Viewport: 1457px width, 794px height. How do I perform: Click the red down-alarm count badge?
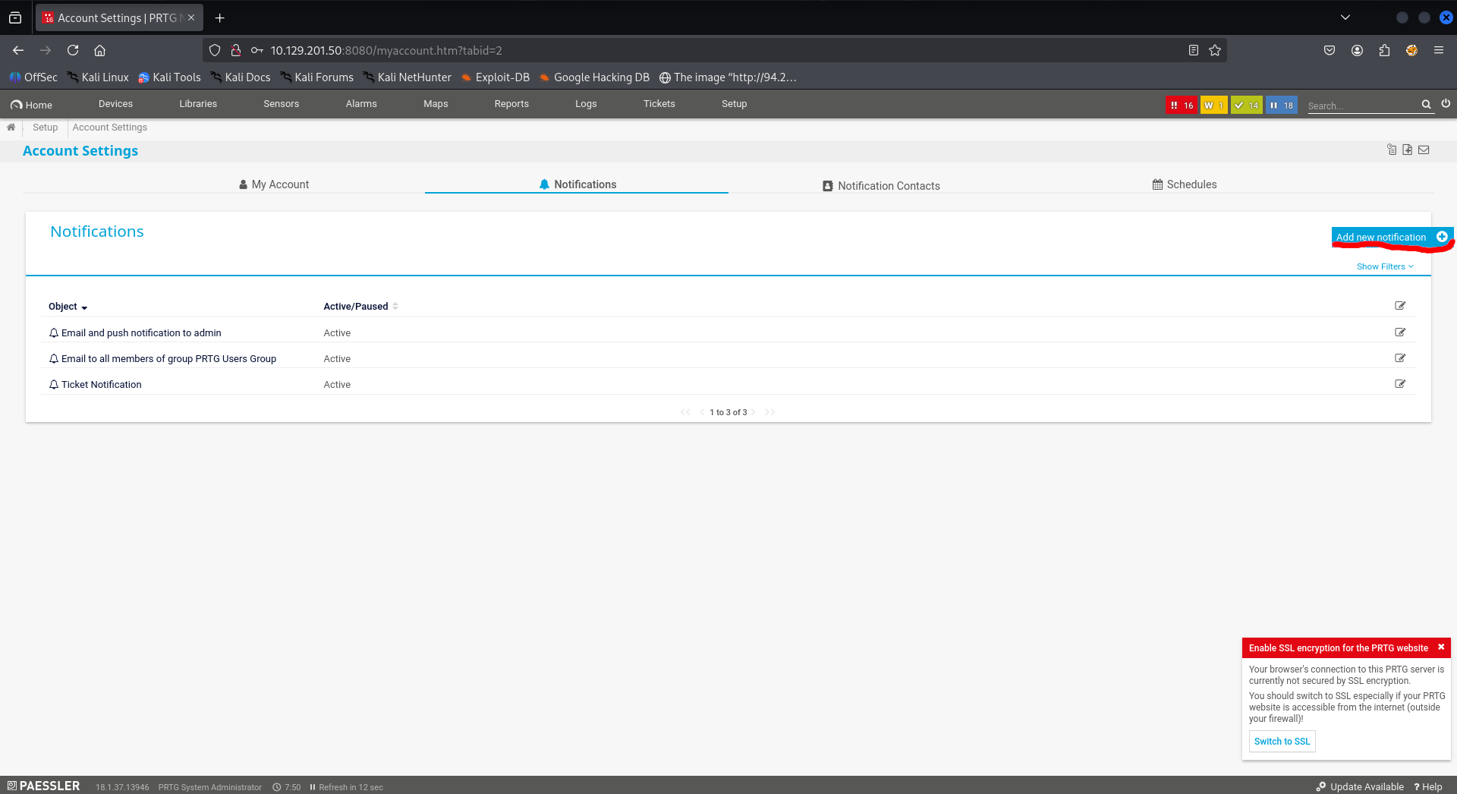coord(1181,106)
